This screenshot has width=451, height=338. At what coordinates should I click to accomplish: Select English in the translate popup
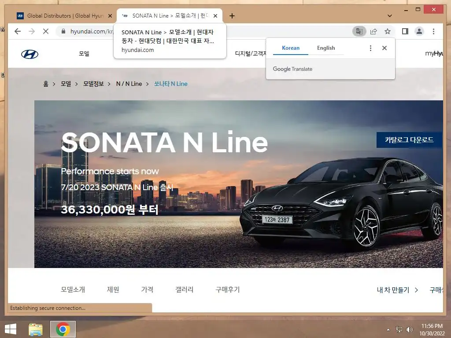[x=326, y=48]
